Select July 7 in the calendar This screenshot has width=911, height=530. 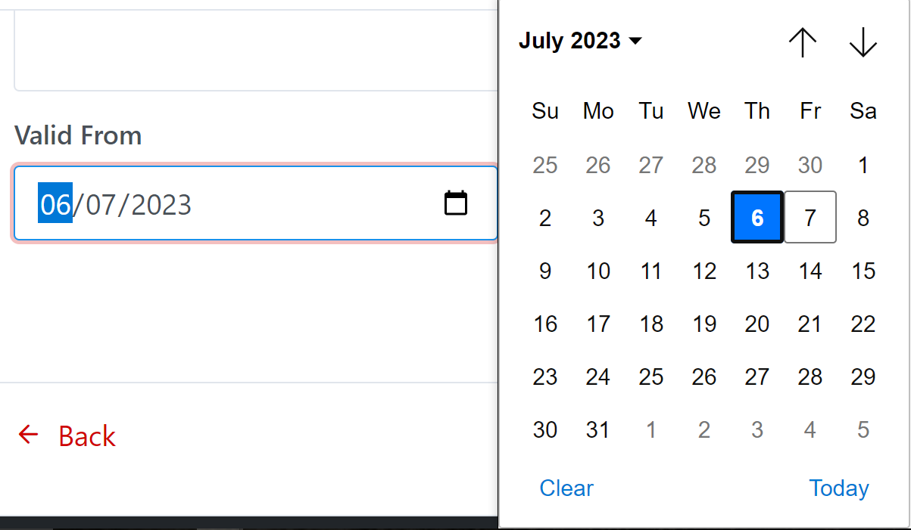click(810, 218)
